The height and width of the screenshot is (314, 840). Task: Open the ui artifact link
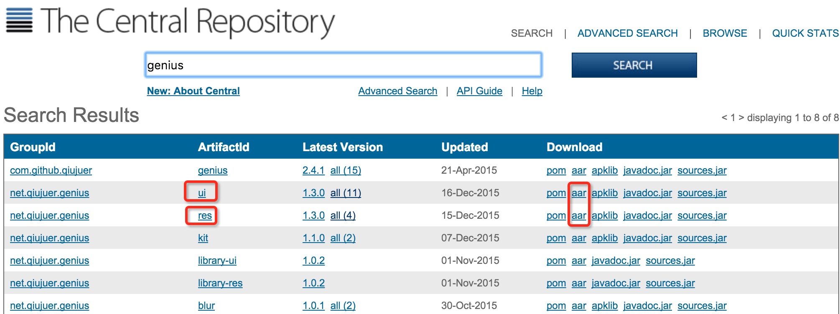pyautogui.click(x=202, y=193)
